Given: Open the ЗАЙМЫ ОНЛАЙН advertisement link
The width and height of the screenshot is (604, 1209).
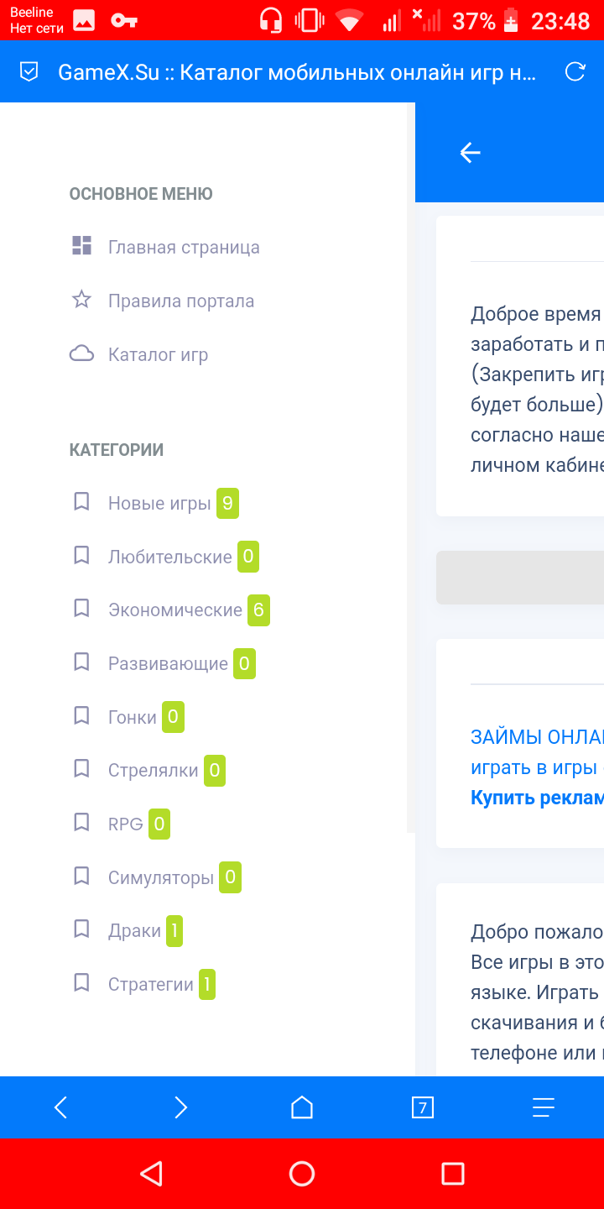Looking at the screenshot, I should [537, 737].
